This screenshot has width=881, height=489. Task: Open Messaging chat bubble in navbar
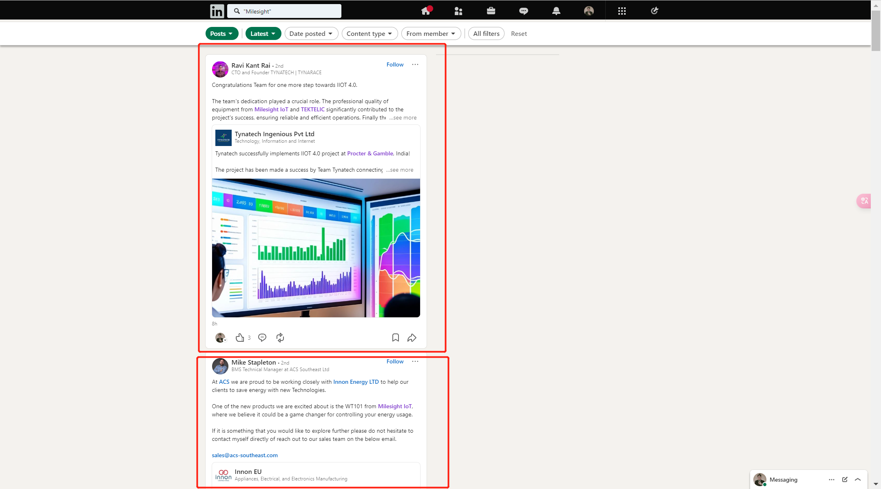point(524,11)
